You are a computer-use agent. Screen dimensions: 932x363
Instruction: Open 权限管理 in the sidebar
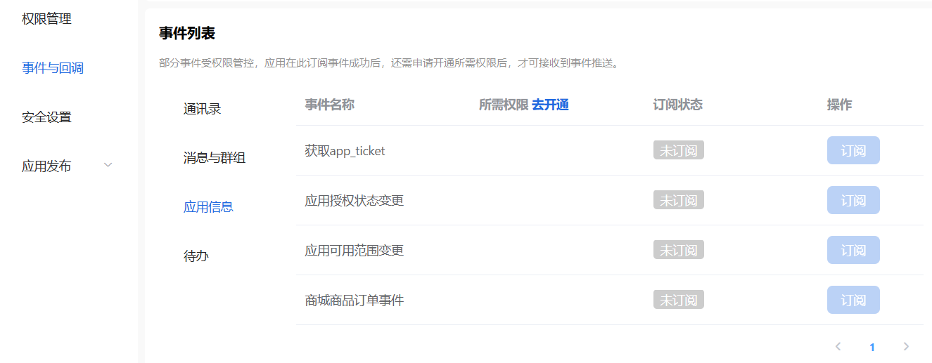pos(46,19)
